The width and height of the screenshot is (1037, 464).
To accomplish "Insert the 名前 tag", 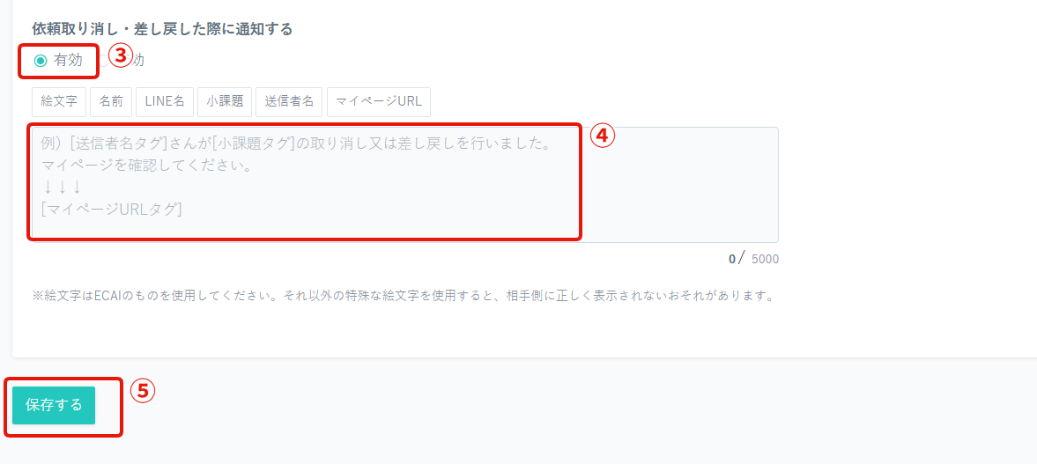I will [111, 102].
